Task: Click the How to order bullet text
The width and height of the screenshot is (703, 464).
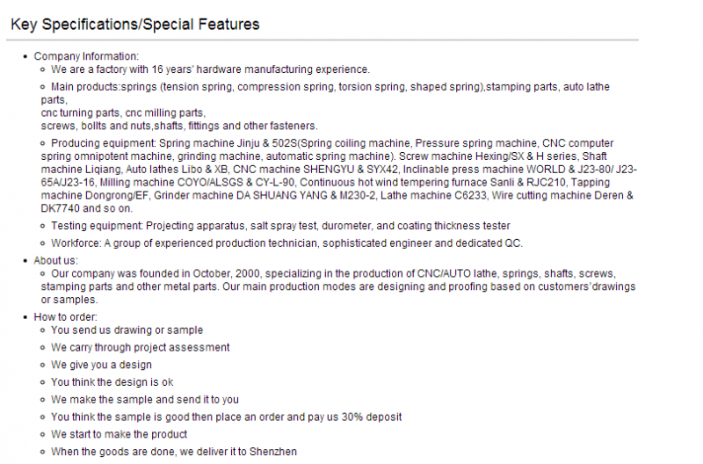Action: [x=65, y=317]
